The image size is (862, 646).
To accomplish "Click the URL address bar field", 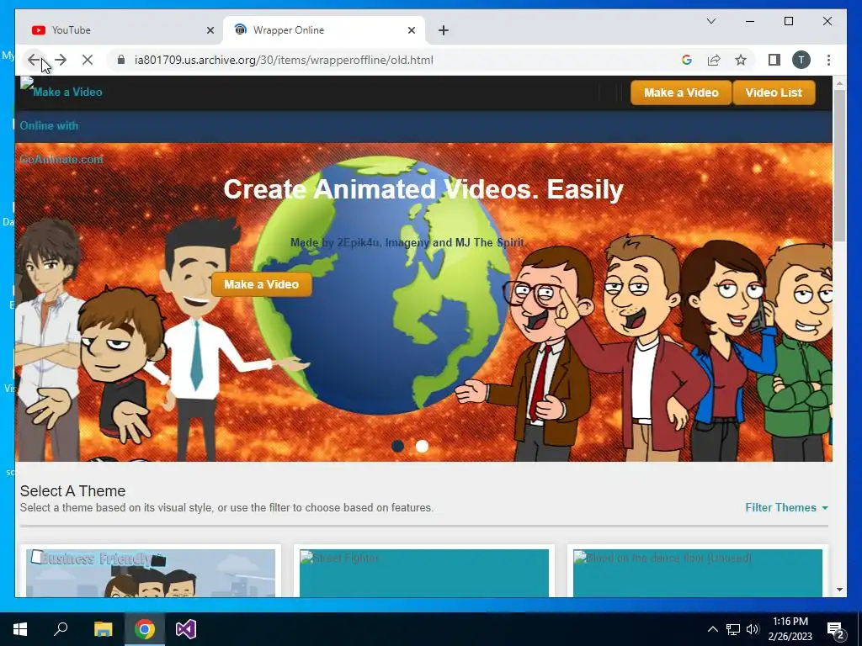I will click(394, 60).
